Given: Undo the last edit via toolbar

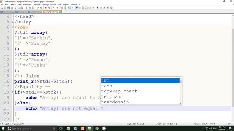Looking at the screenshot, I should pyautogui.click(x=38, y=8).
